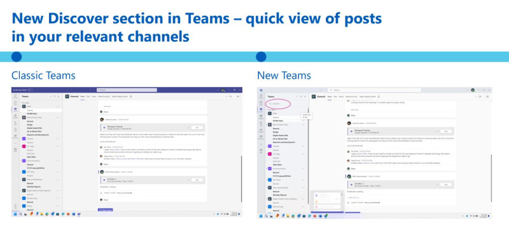The image size is (509, 231).
Task: Select Digital Assets Web channel in Classic Teams
Action: 34,128
